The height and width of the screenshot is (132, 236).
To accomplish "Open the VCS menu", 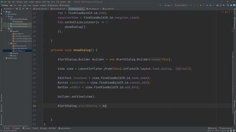I will (58, 2).
